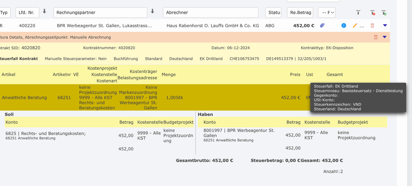Image resolution: width=412 pixels, height=186 pixels.
Task: Click the Menge column header
Action: [169, 74]
